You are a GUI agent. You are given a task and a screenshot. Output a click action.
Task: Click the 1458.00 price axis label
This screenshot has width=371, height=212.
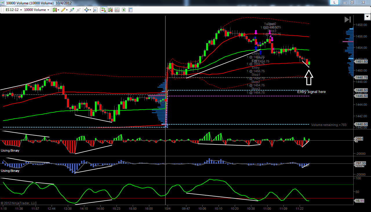click(x=362, y=25)
